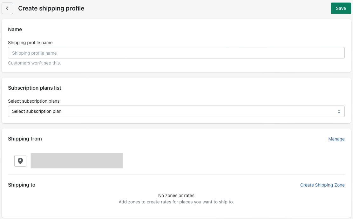Click the location pin icon
The image size is (353, 219).
[20, 161]
